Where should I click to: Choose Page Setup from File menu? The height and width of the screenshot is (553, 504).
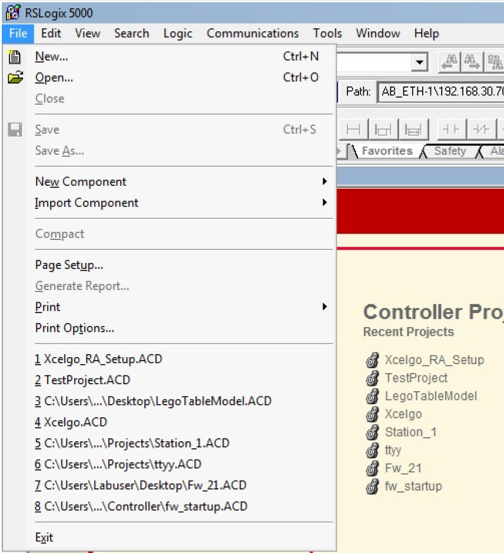click(x=69, y=265)
